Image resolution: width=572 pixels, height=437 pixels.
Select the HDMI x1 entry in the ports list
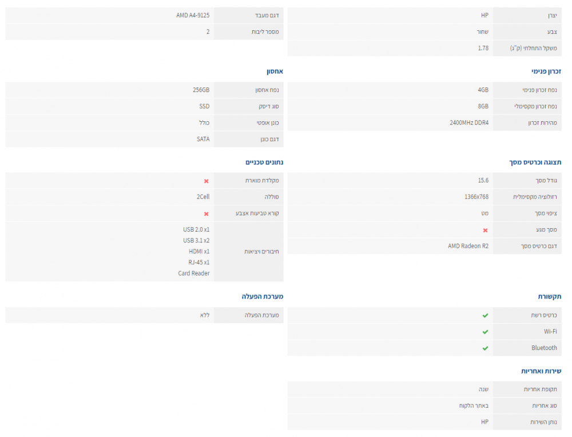[x=199, y=251]
